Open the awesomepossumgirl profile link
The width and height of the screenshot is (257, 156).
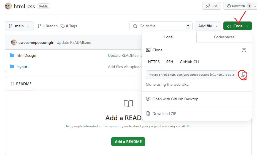pyautogui.click(x=36, y=42)
